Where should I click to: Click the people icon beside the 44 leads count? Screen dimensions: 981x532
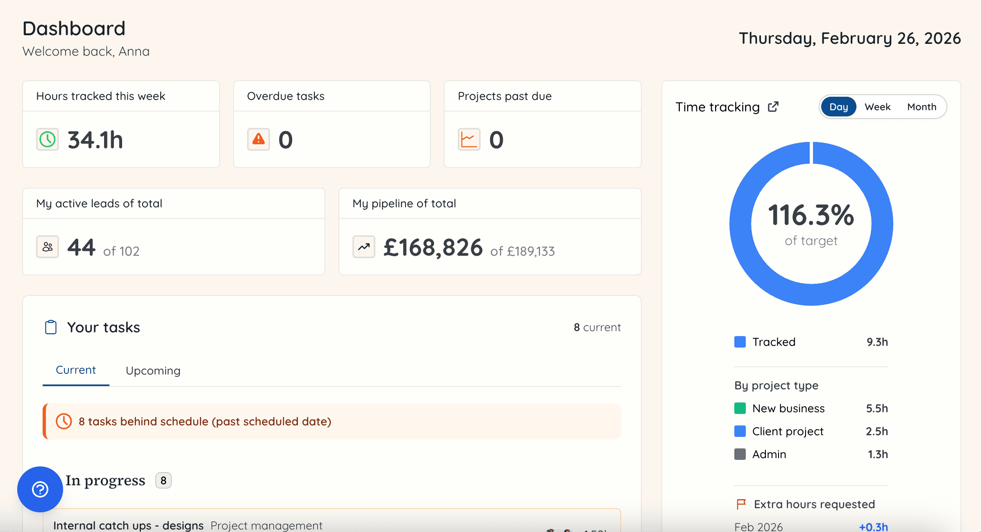pos(47,247)
